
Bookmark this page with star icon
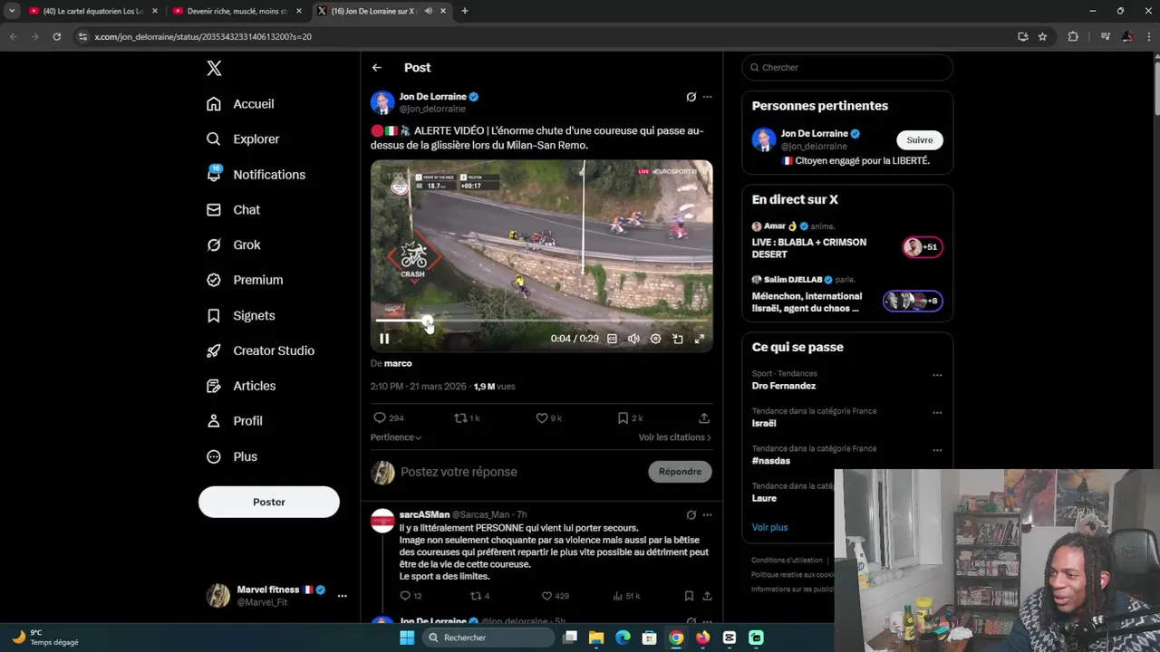click(1042, 36)
